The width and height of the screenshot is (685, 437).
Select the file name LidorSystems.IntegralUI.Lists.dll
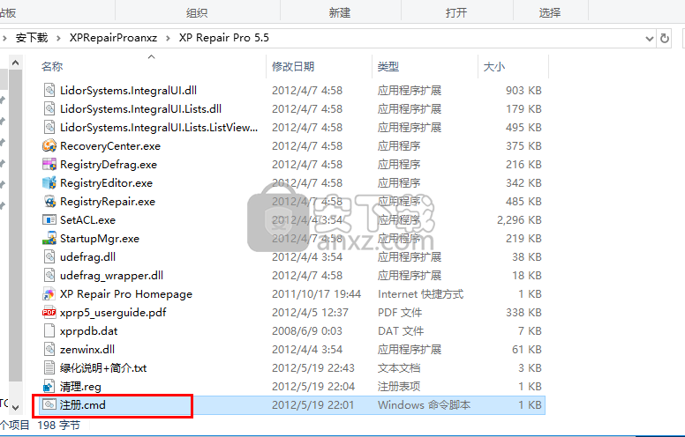[140, 108]
